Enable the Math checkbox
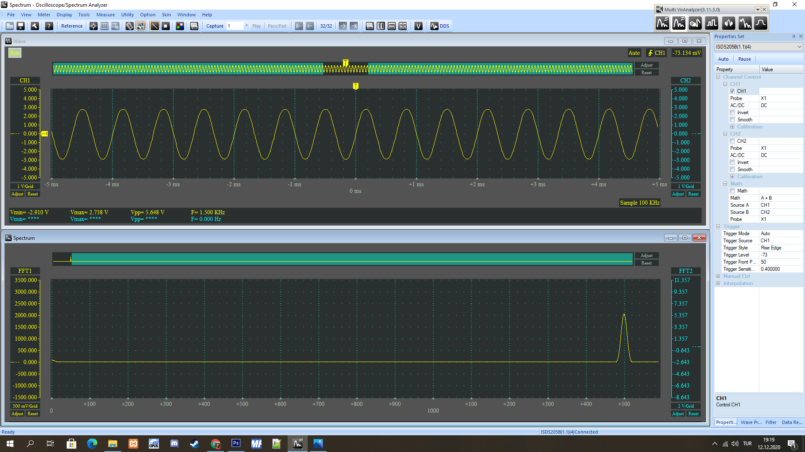805x452 pixels. click(732, 191)
